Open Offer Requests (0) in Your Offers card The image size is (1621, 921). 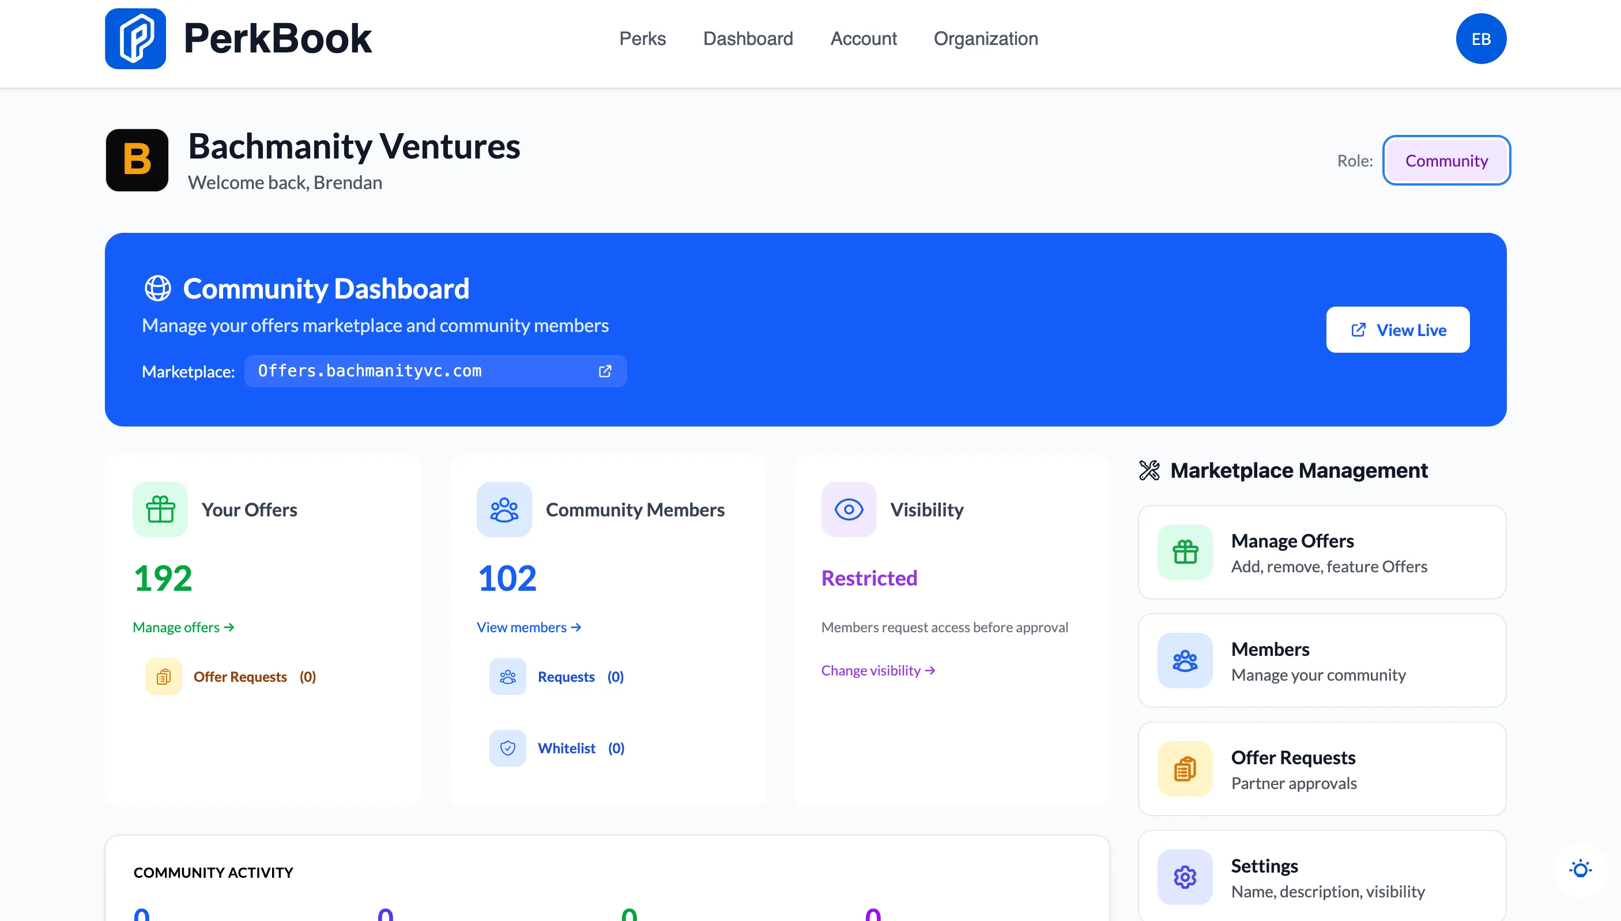[231, 677]
